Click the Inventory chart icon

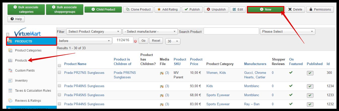coord(10,81)
